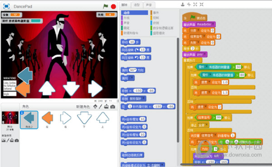Upload sprite from file icon

click(107, 106)
